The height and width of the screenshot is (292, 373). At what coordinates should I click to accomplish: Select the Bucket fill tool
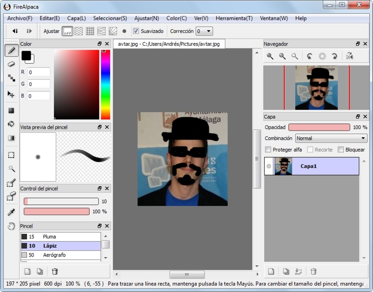(11, 124)
